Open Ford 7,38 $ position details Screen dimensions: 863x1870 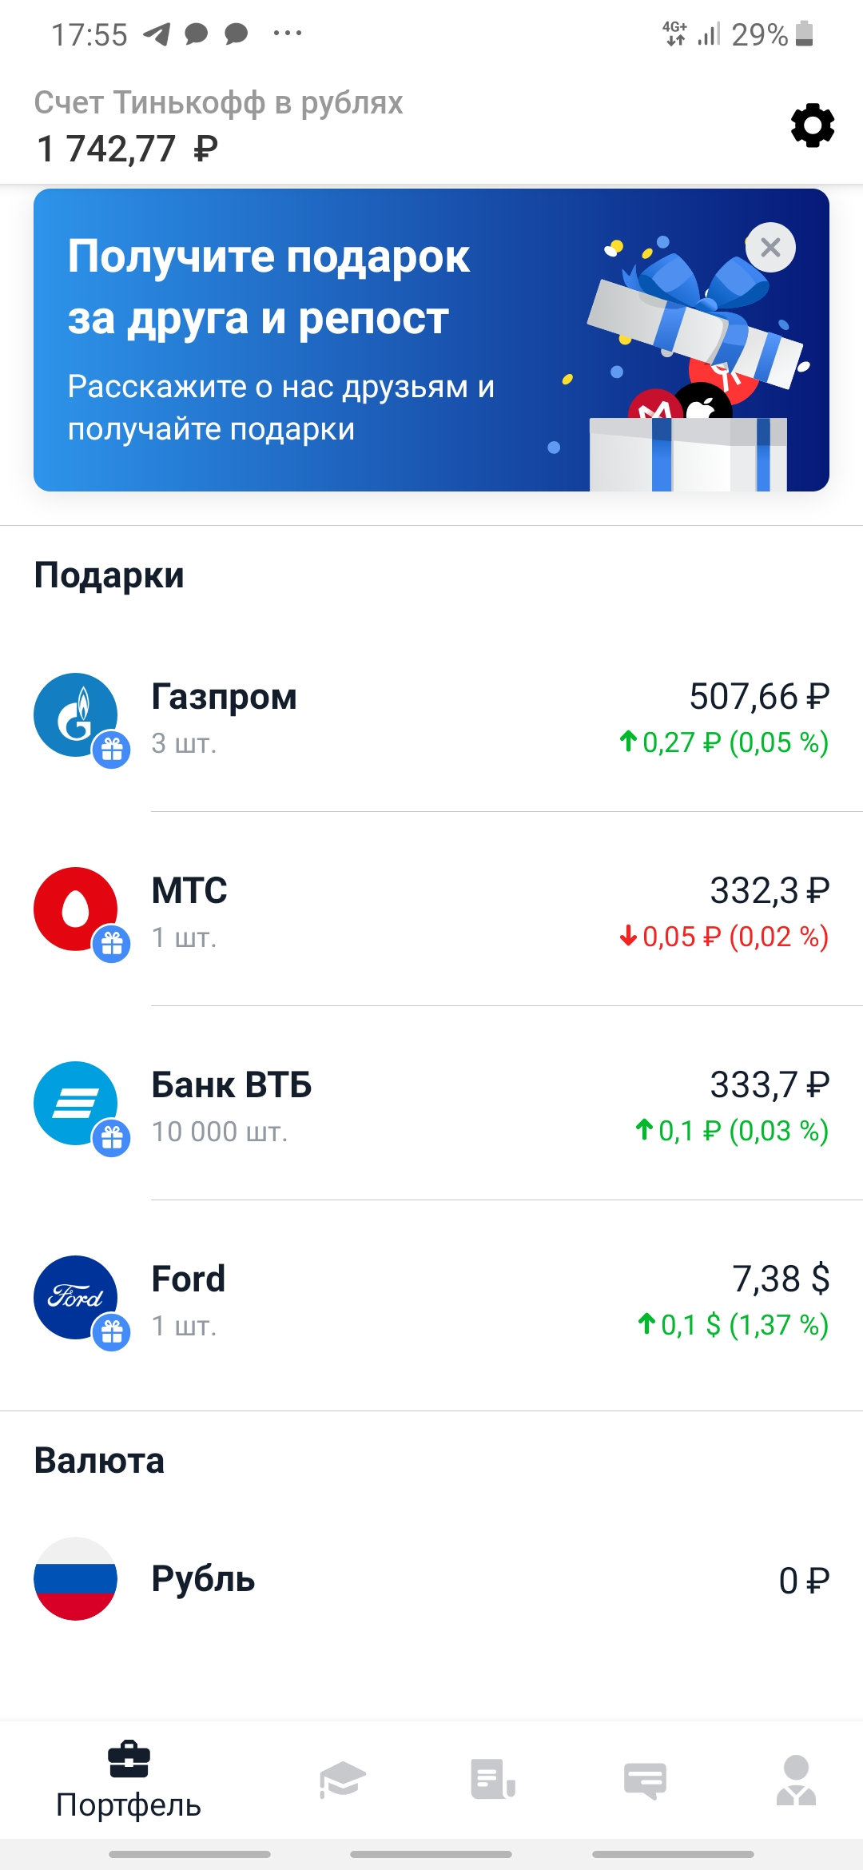(431, 1298)
